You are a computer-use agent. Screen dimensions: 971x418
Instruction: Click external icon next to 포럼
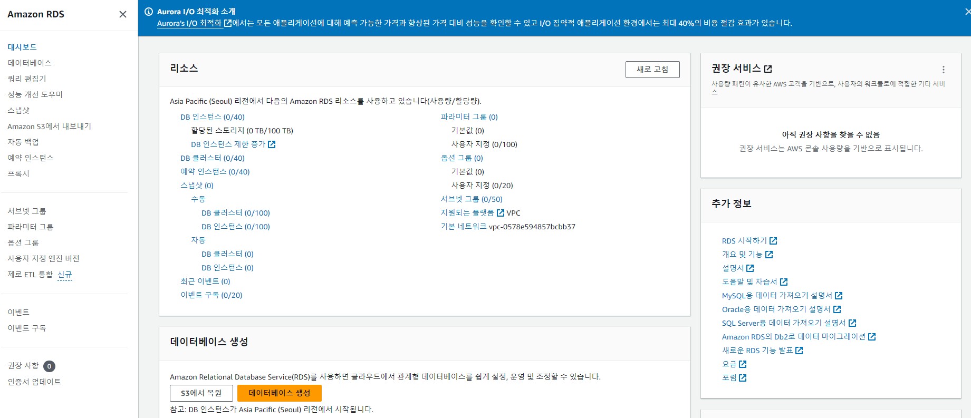743,378
